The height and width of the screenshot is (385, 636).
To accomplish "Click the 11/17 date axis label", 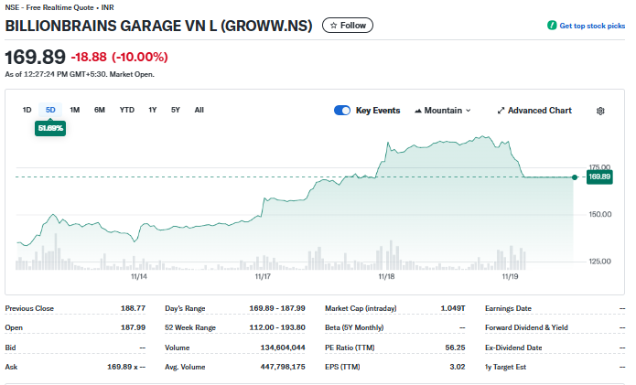I will [263, 276].
